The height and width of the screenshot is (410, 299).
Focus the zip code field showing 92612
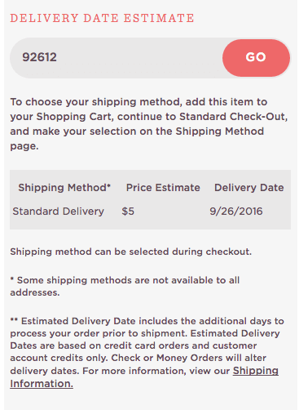[x=117, y=58]
